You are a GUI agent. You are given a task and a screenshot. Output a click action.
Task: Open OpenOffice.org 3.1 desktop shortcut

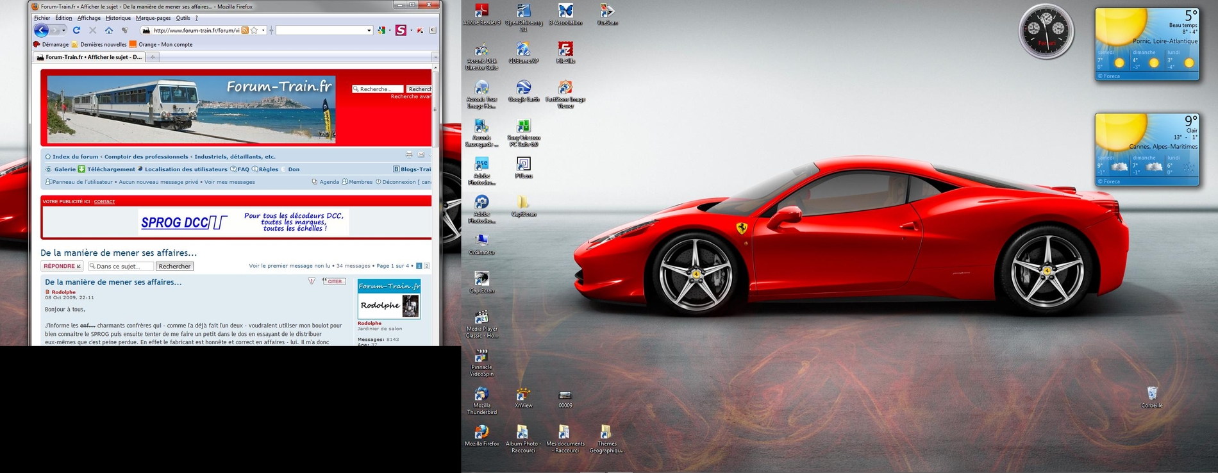[524, 18]
